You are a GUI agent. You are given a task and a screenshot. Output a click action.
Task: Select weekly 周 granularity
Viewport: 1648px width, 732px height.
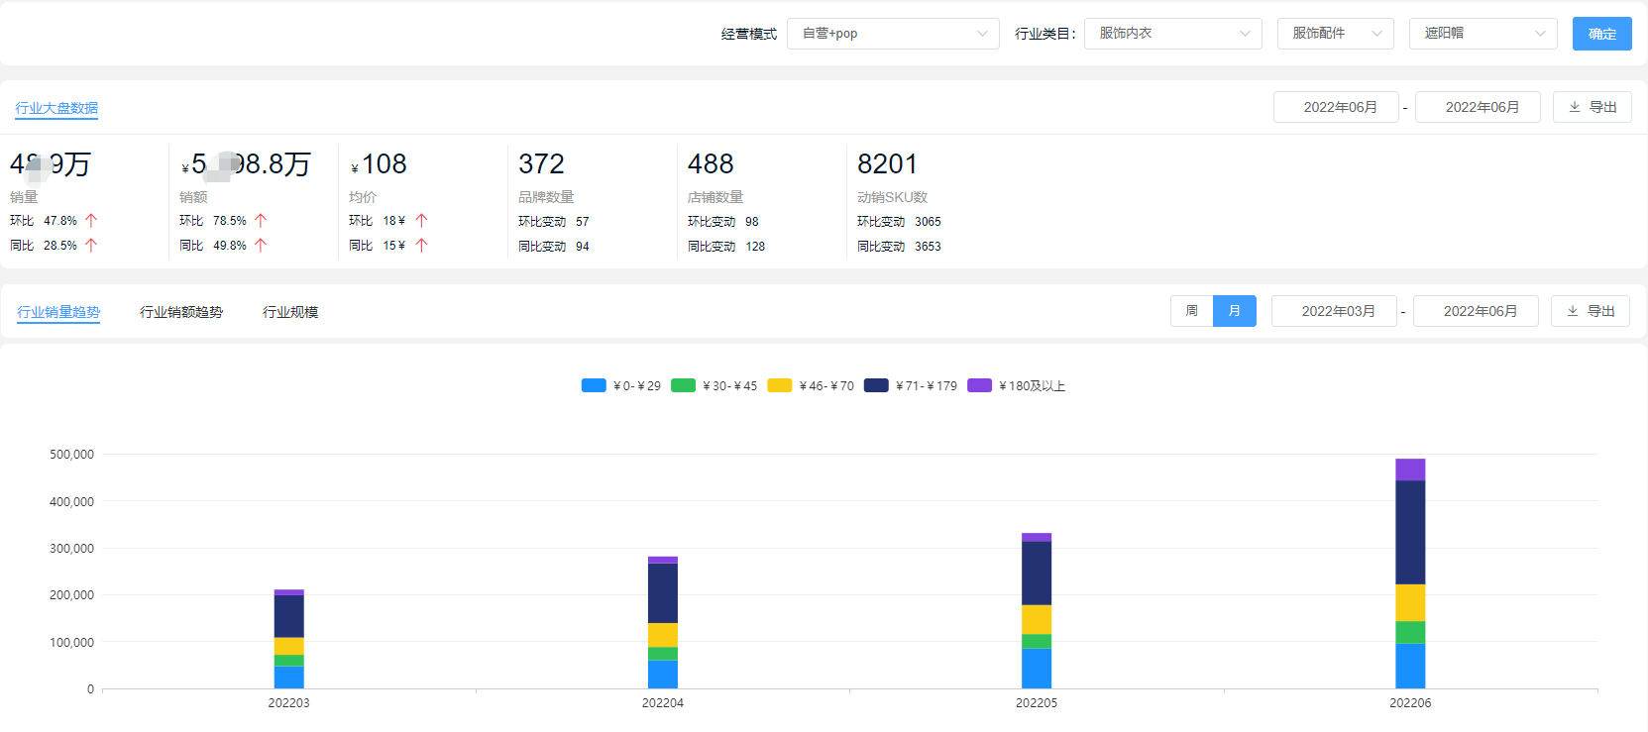coord(1191,311)
